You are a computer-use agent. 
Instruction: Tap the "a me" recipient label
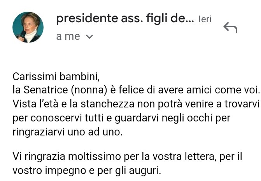68,36
